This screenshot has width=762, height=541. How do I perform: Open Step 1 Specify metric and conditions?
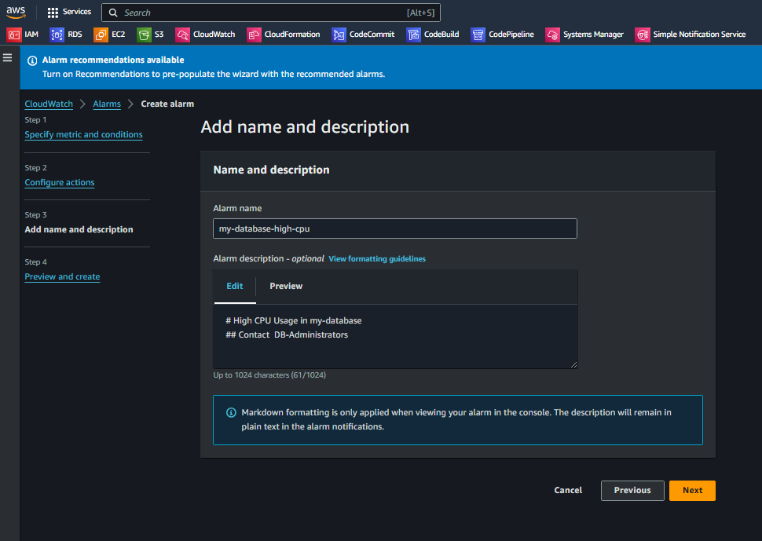(x=83, y=134)
